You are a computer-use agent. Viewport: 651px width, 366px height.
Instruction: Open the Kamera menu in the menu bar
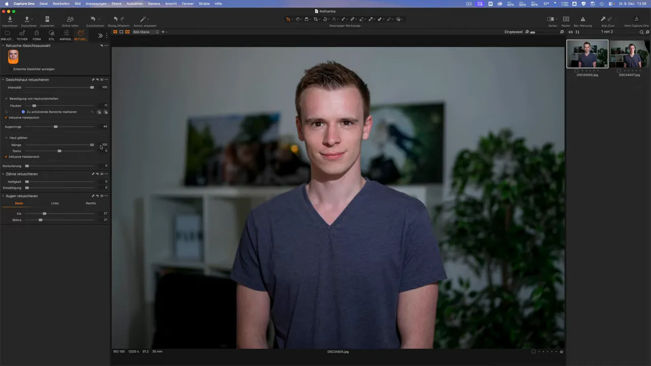click(154, 4)
